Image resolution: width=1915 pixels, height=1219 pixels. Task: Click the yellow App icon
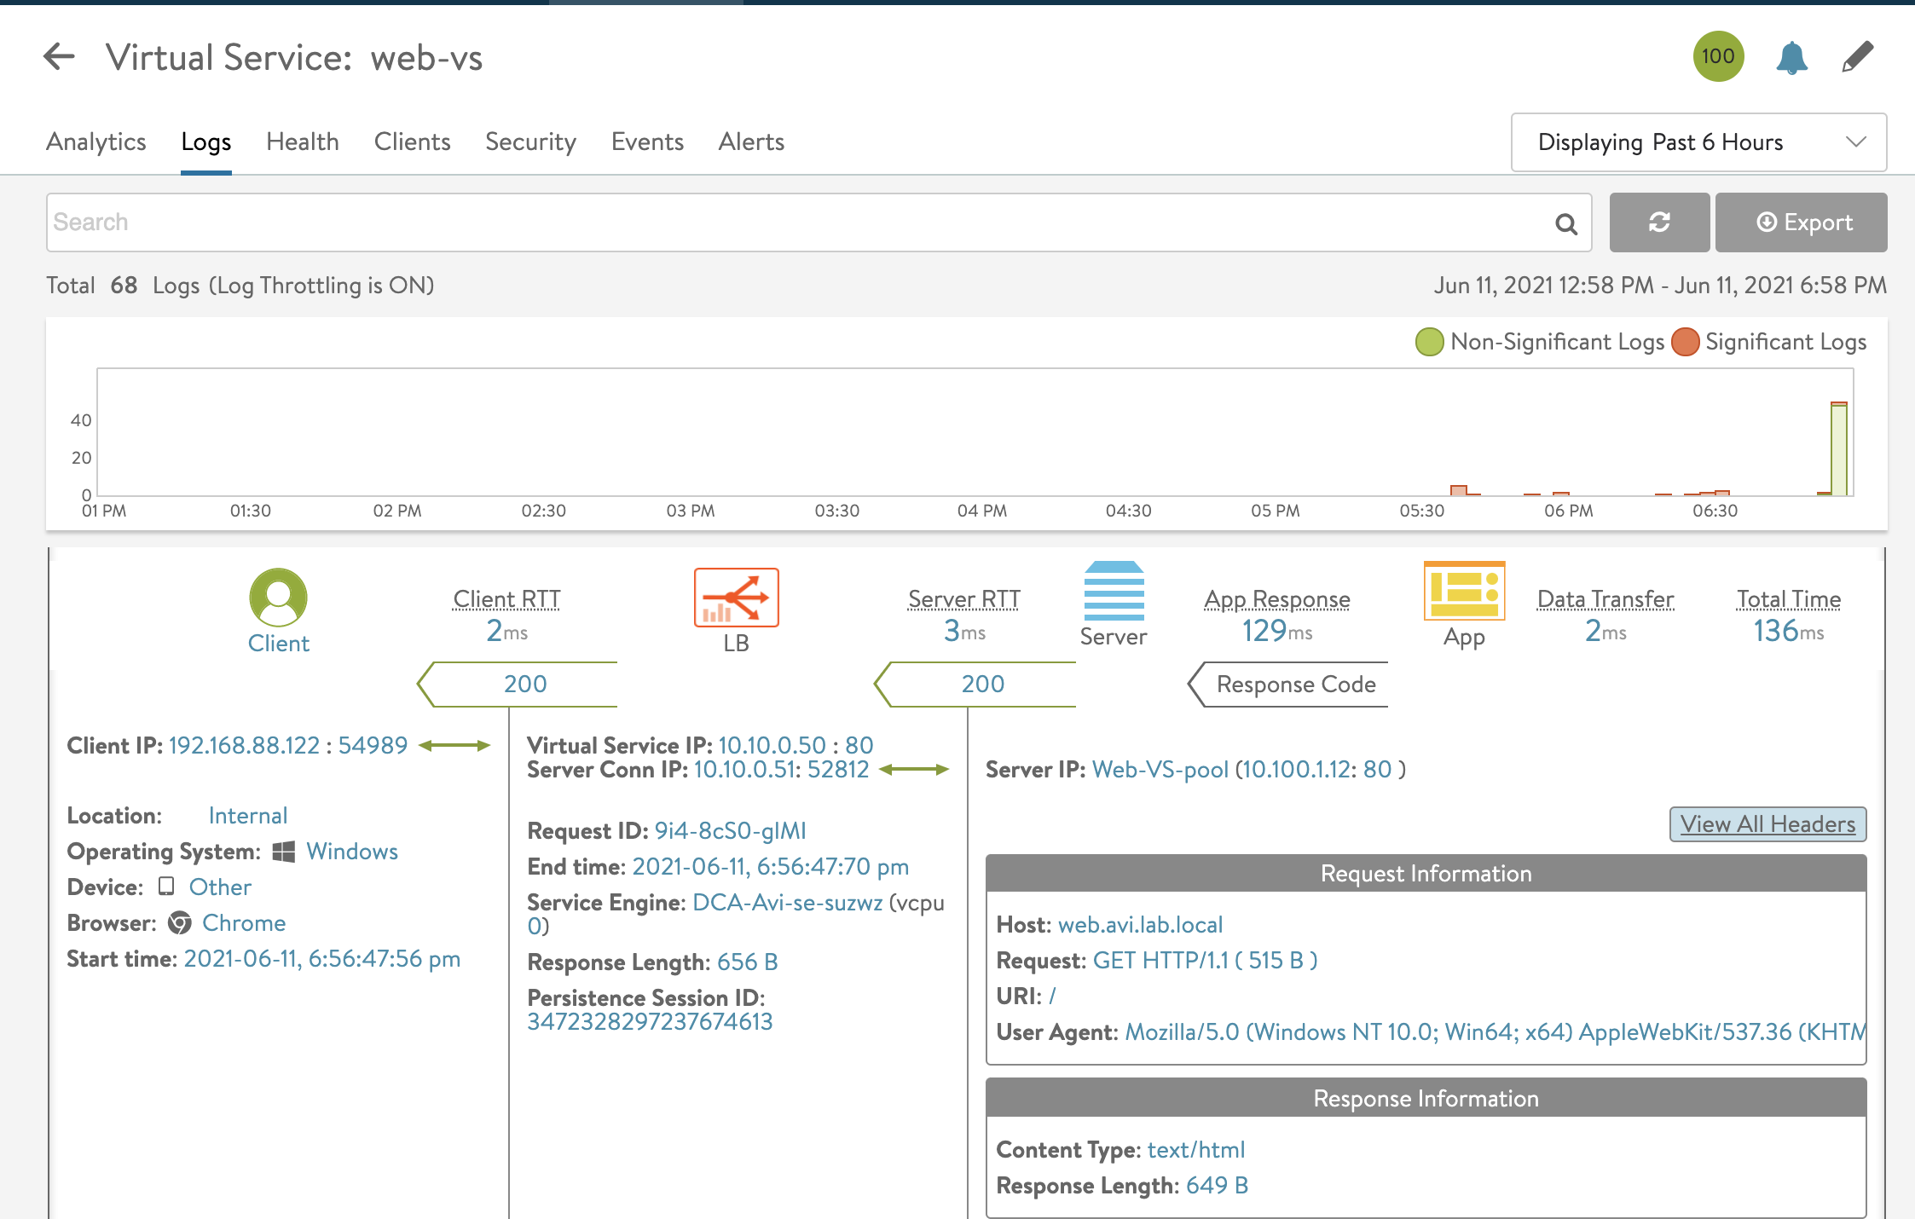pyautogui.click(x=1464, y=591)
